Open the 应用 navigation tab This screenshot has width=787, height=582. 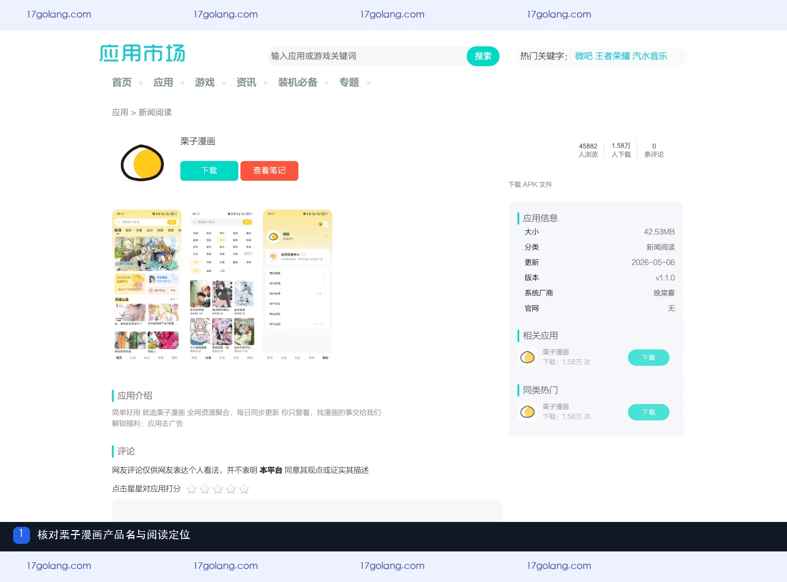[163, 82]
